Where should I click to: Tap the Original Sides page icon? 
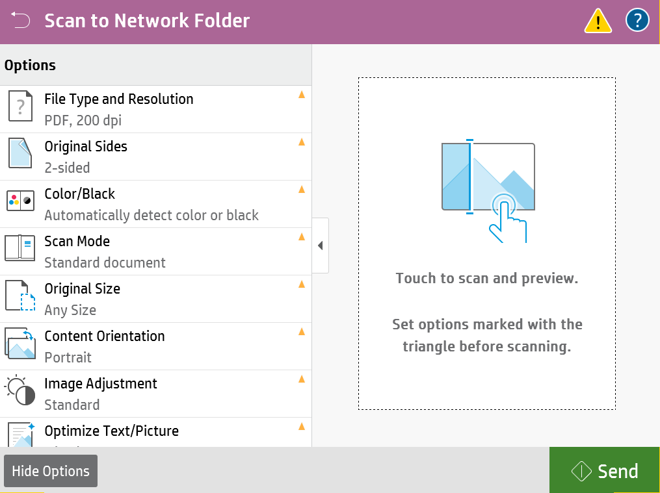20,154
